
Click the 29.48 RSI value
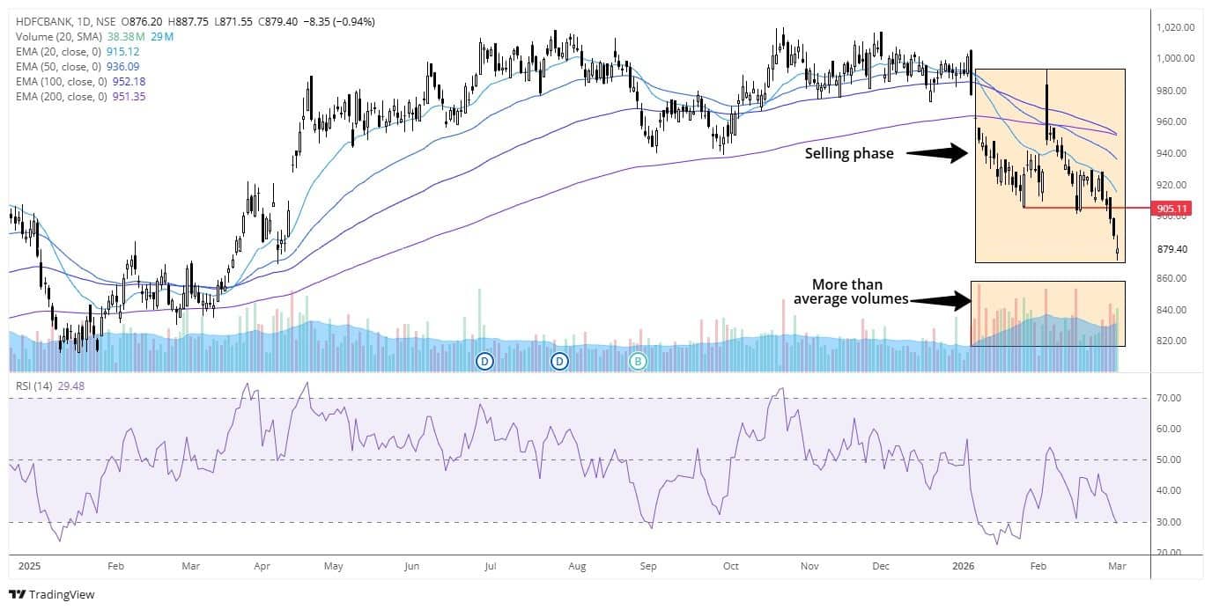[x=72, y=386]
